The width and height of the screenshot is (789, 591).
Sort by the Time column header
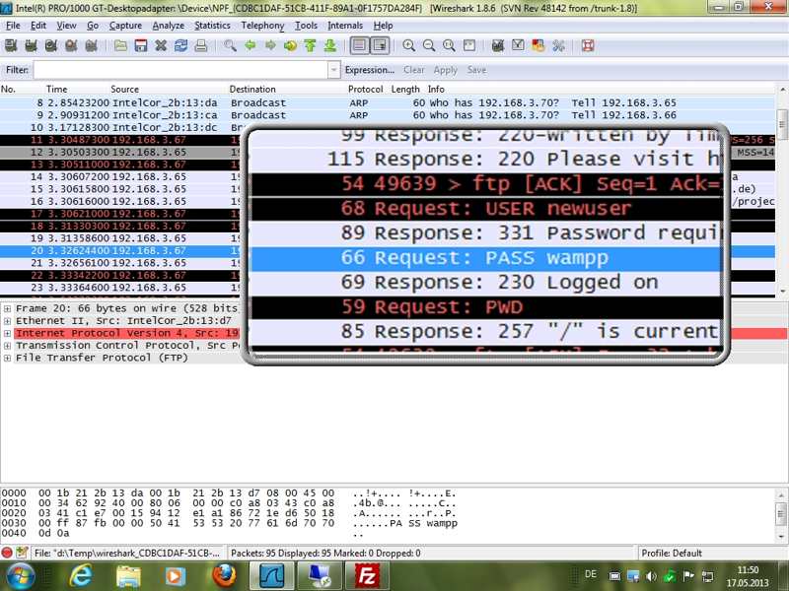point(56,89)
